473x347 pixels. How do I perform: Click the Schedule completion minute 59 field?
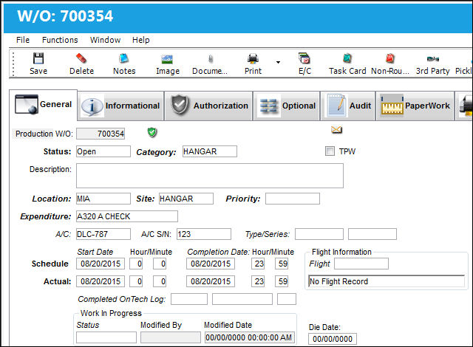coord(282,264)
